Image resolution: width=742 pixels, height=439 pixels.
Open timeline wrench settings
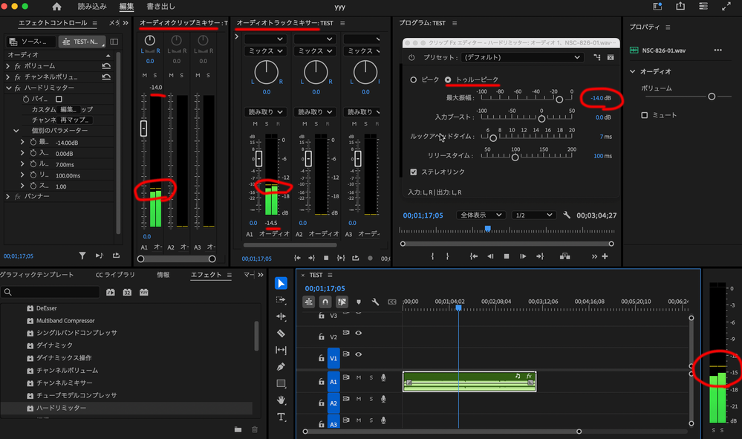point(376,302)
